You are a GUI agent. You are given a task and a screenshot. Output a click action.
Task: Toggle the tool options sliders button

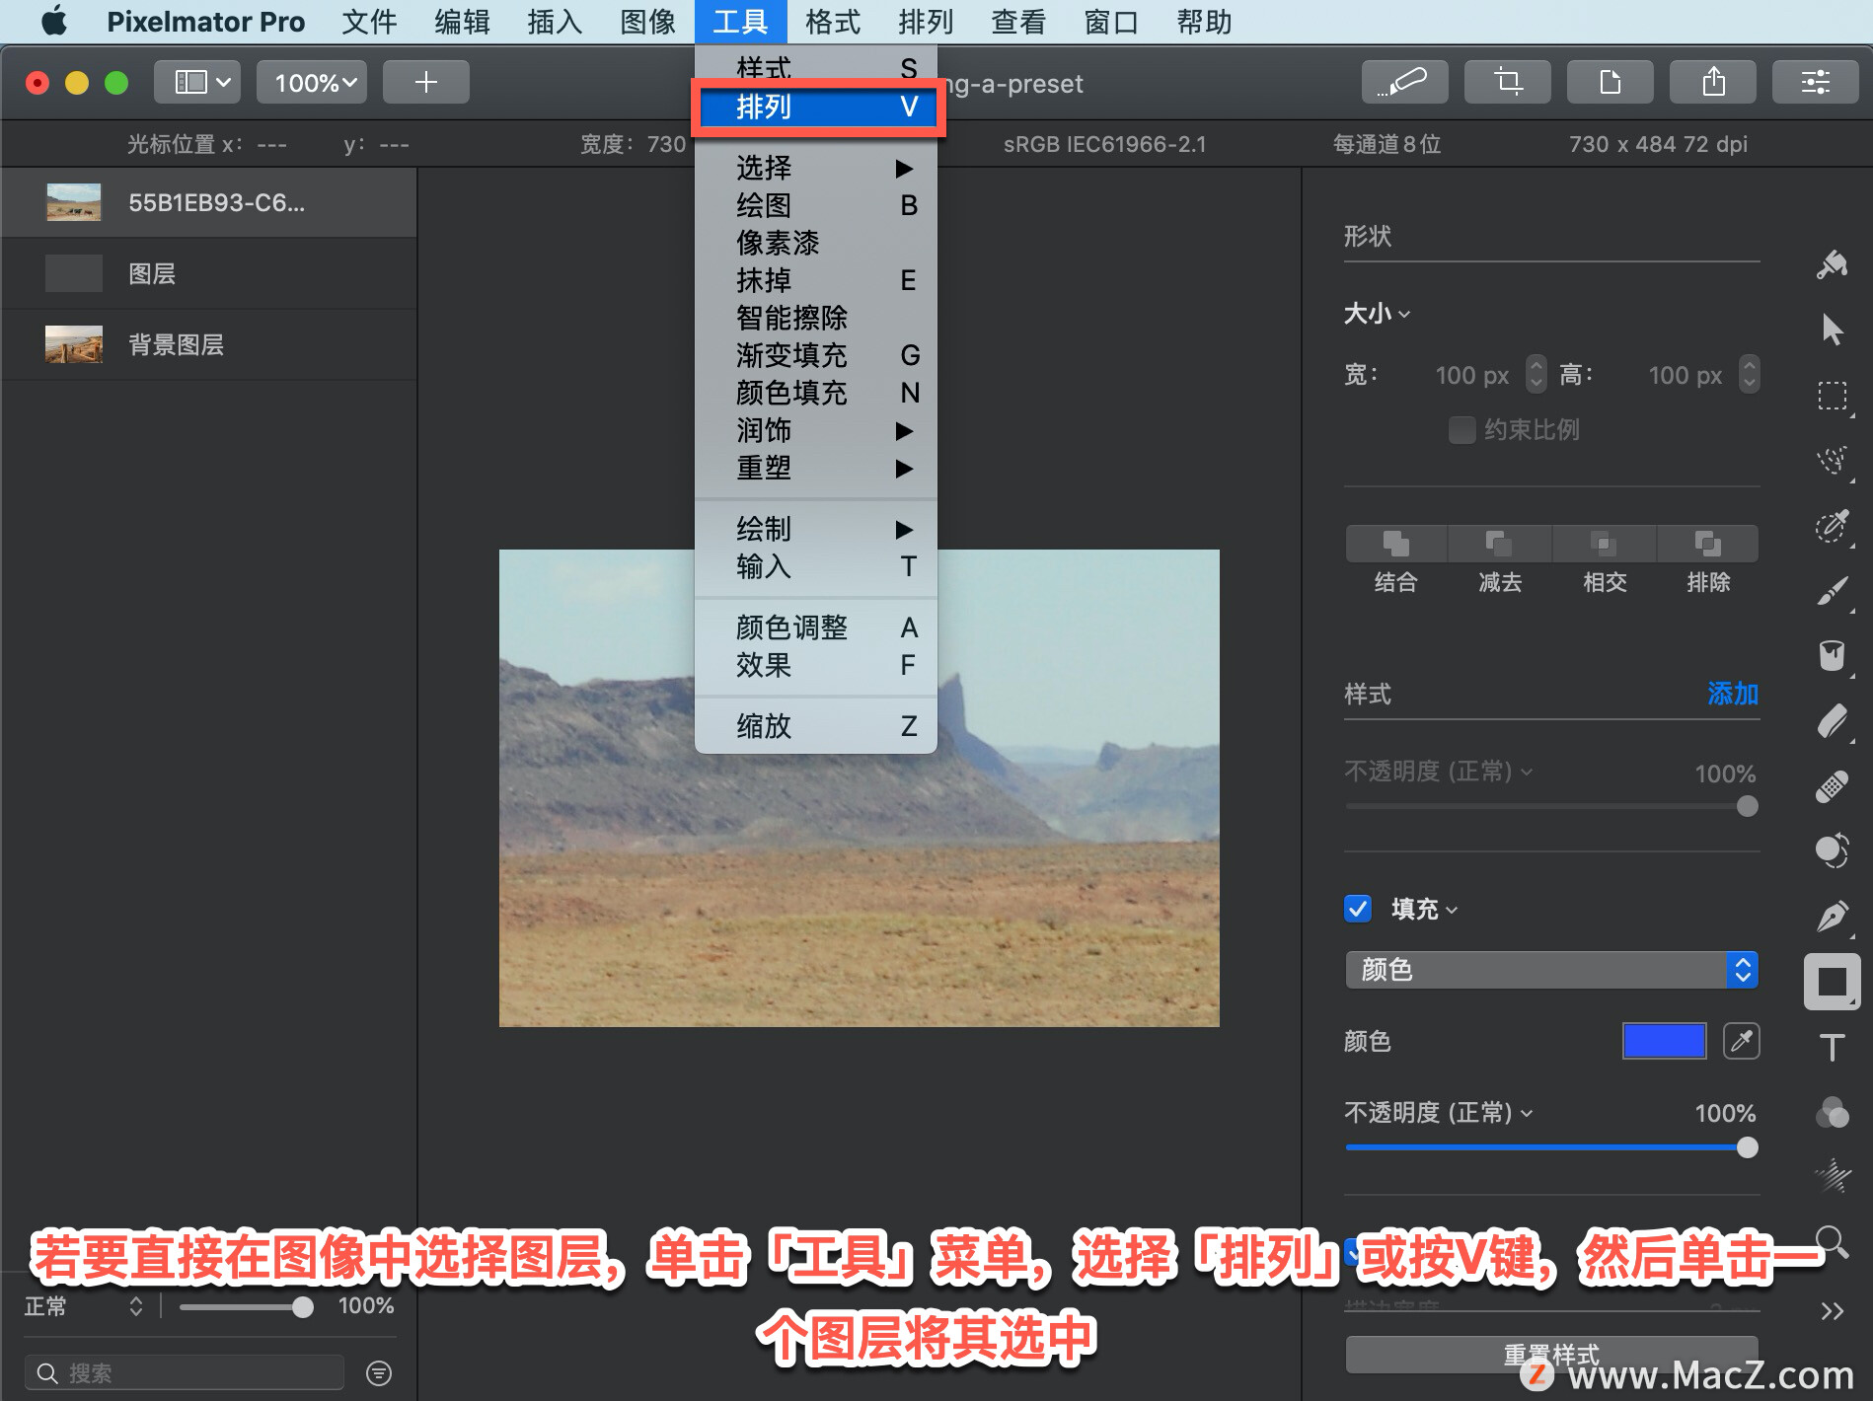tap(1816, 82)
